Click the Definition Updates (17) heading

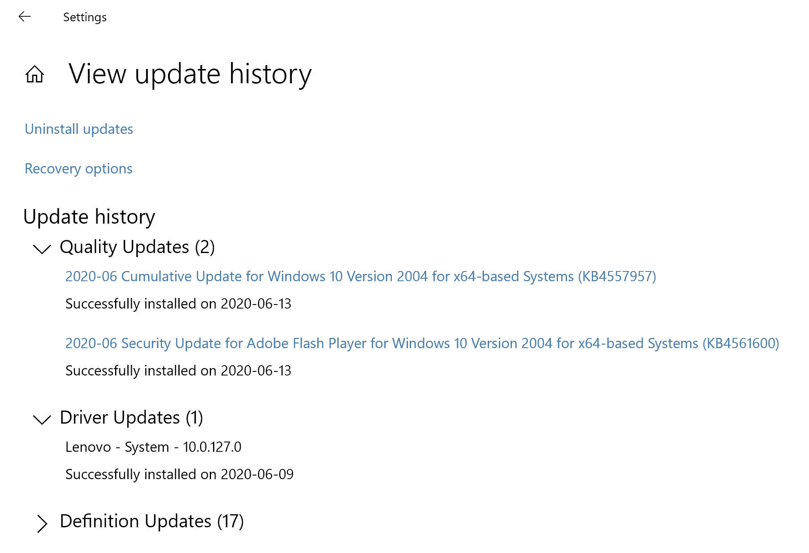(152, 521)
